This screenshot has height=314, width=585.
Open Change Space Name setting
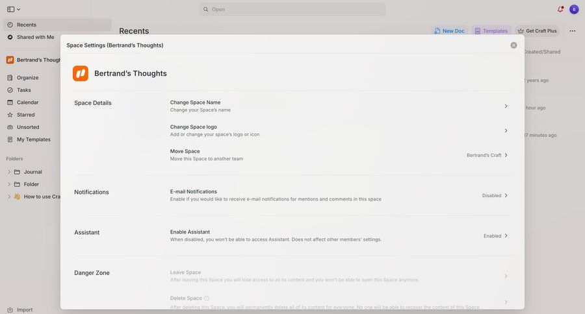pos(339,106)
